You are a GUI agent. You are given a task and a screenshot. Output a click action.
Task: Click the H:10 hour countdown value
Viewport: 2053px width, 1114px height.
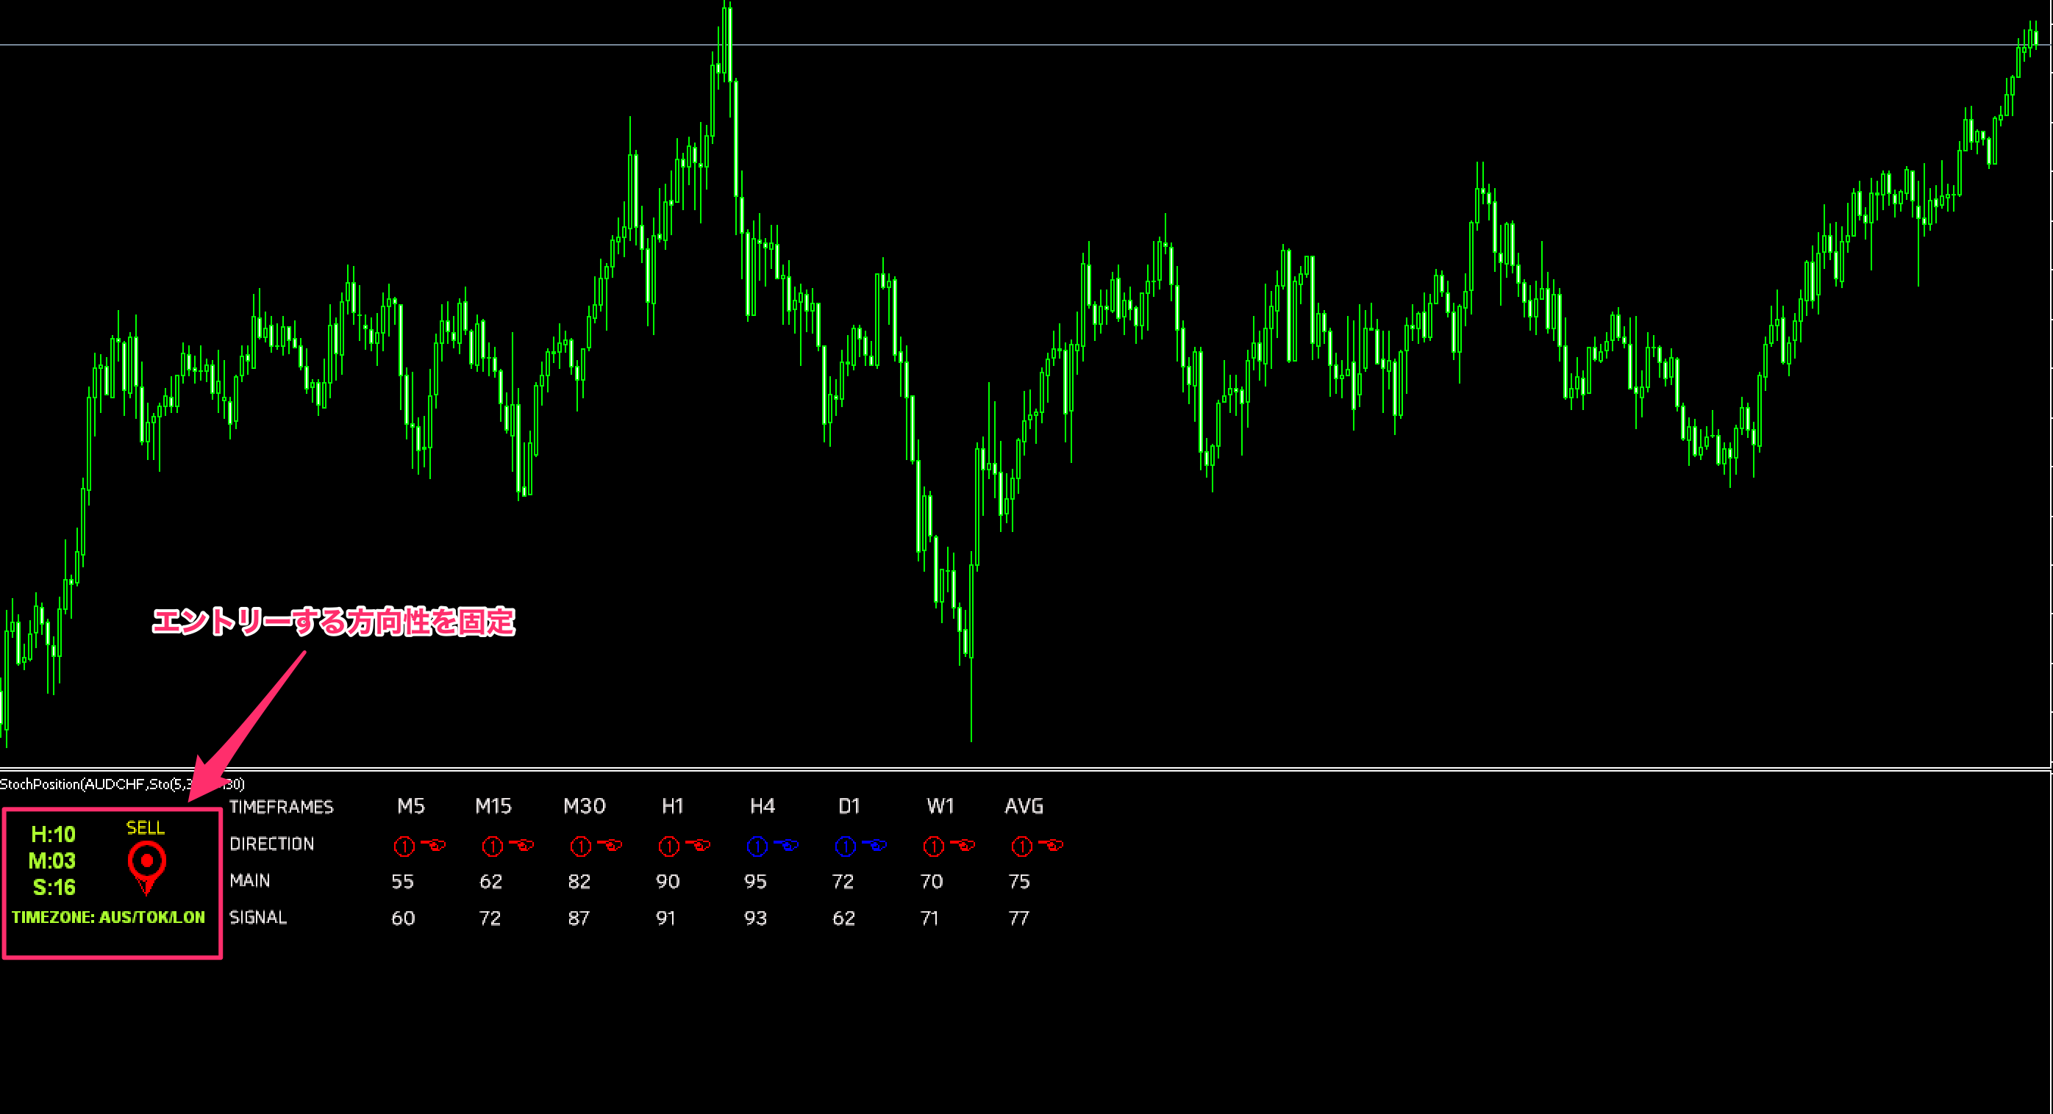54,834
